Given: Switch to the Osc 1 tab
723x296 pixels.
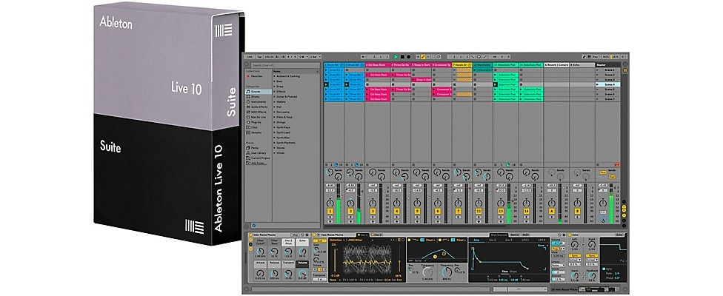Looking at the screenshot, I should click(363, 235).
